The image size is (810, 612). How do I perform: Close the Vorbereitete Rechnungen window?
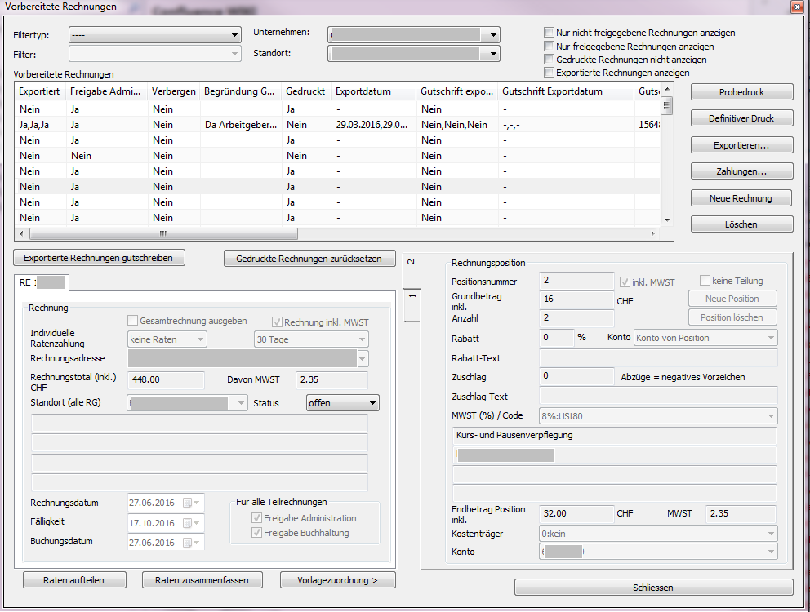pyautogui.click(x=797, y=7)
